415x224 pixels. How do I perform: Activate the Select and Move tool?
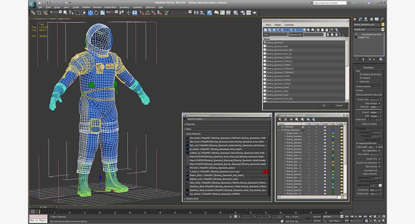point(90,12)
